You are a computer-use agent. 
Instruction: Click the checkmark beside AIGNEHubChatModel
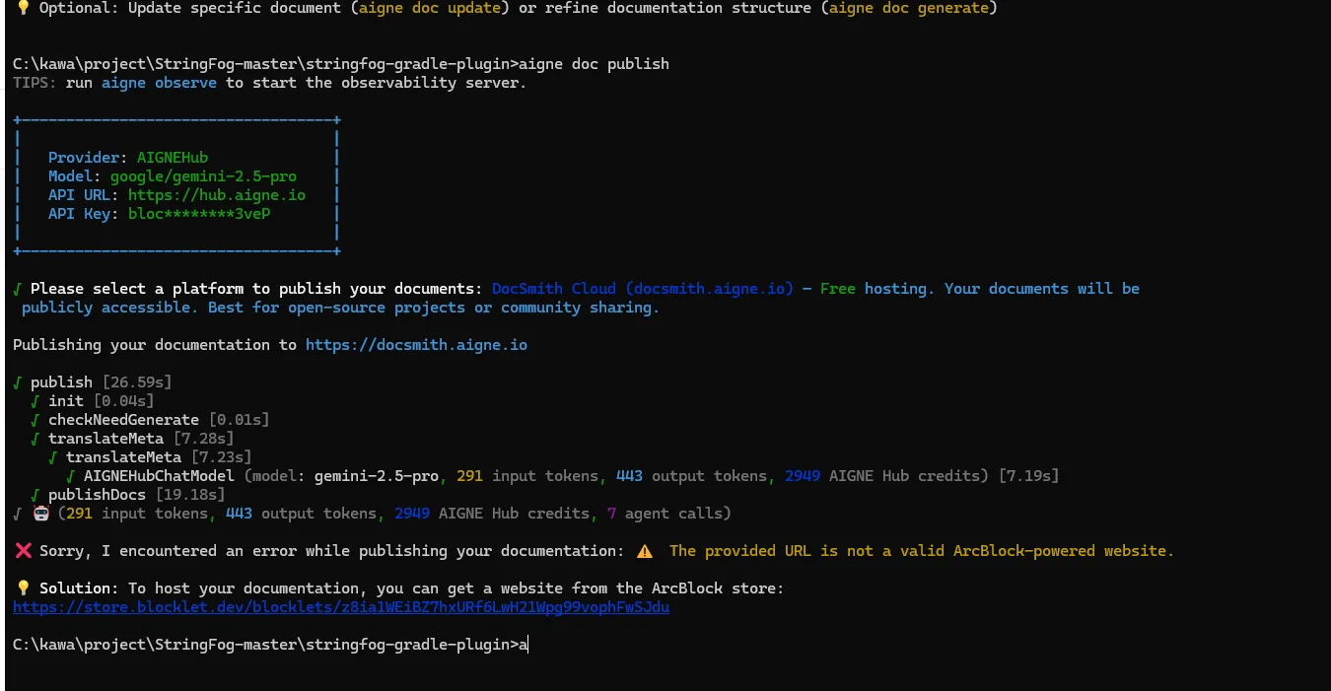pyautogui.click(x=71, y=476)
